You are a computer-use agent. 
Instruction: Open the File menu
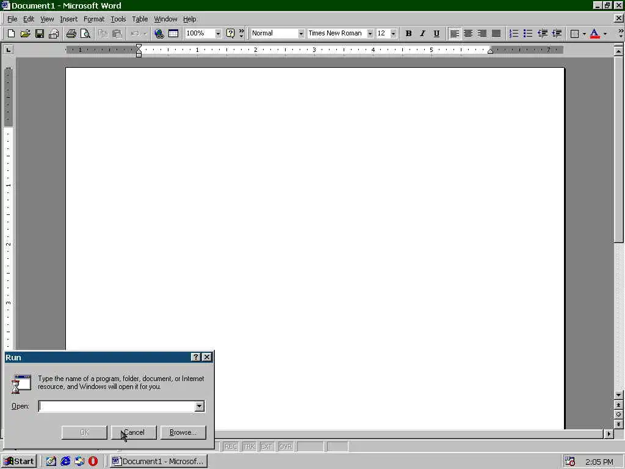tap(12, 19)
